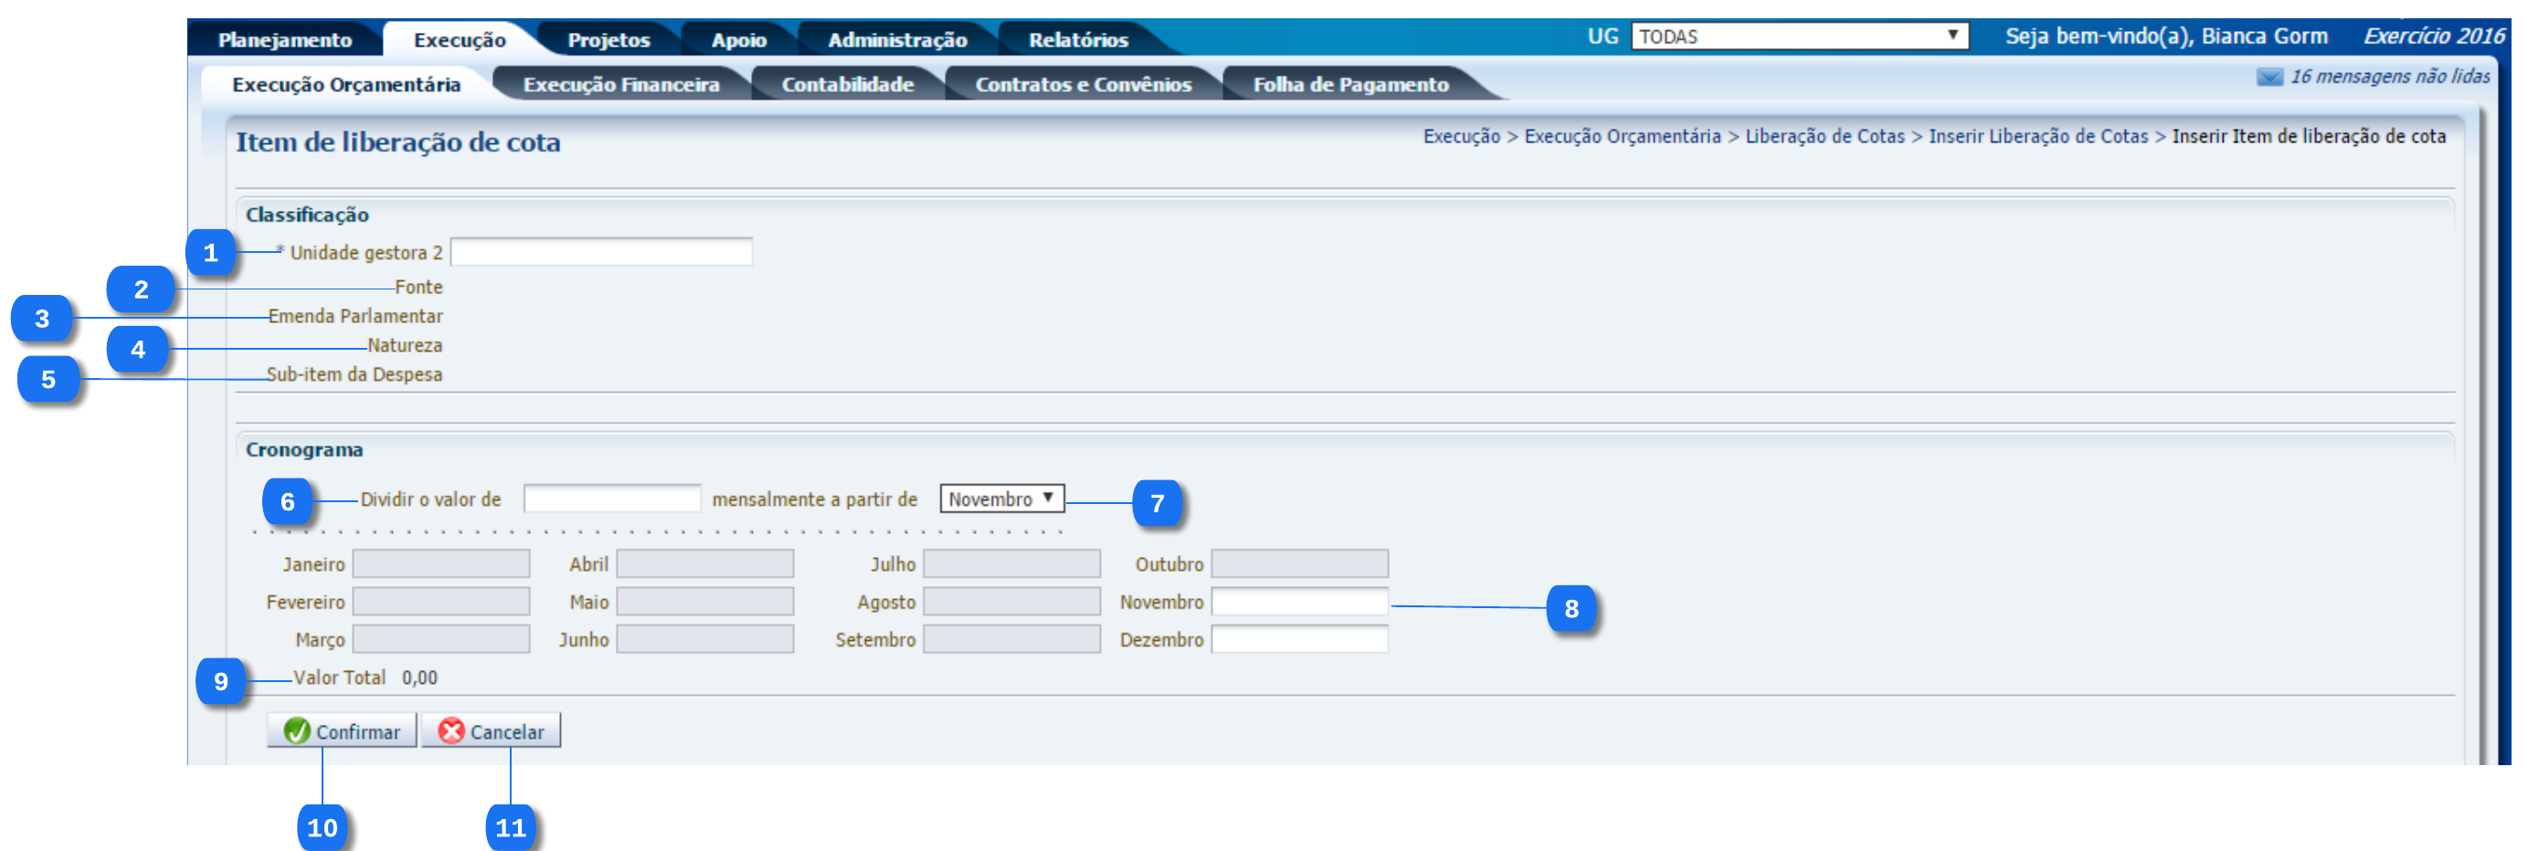This screenshot has height=851, width=2527.
Task: Open the UG dropdown showing TODAS
Action: [1798, 37]
